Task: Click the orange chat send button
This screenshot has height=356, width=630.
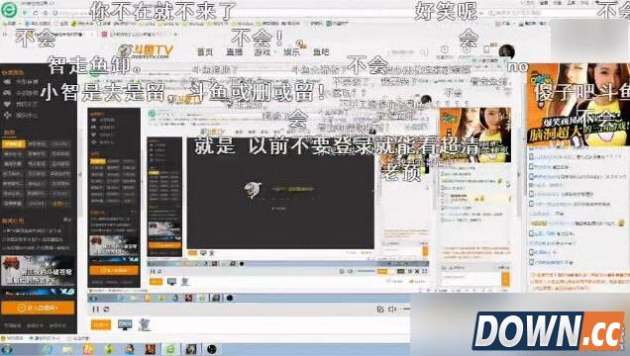Action: (505, 279)
